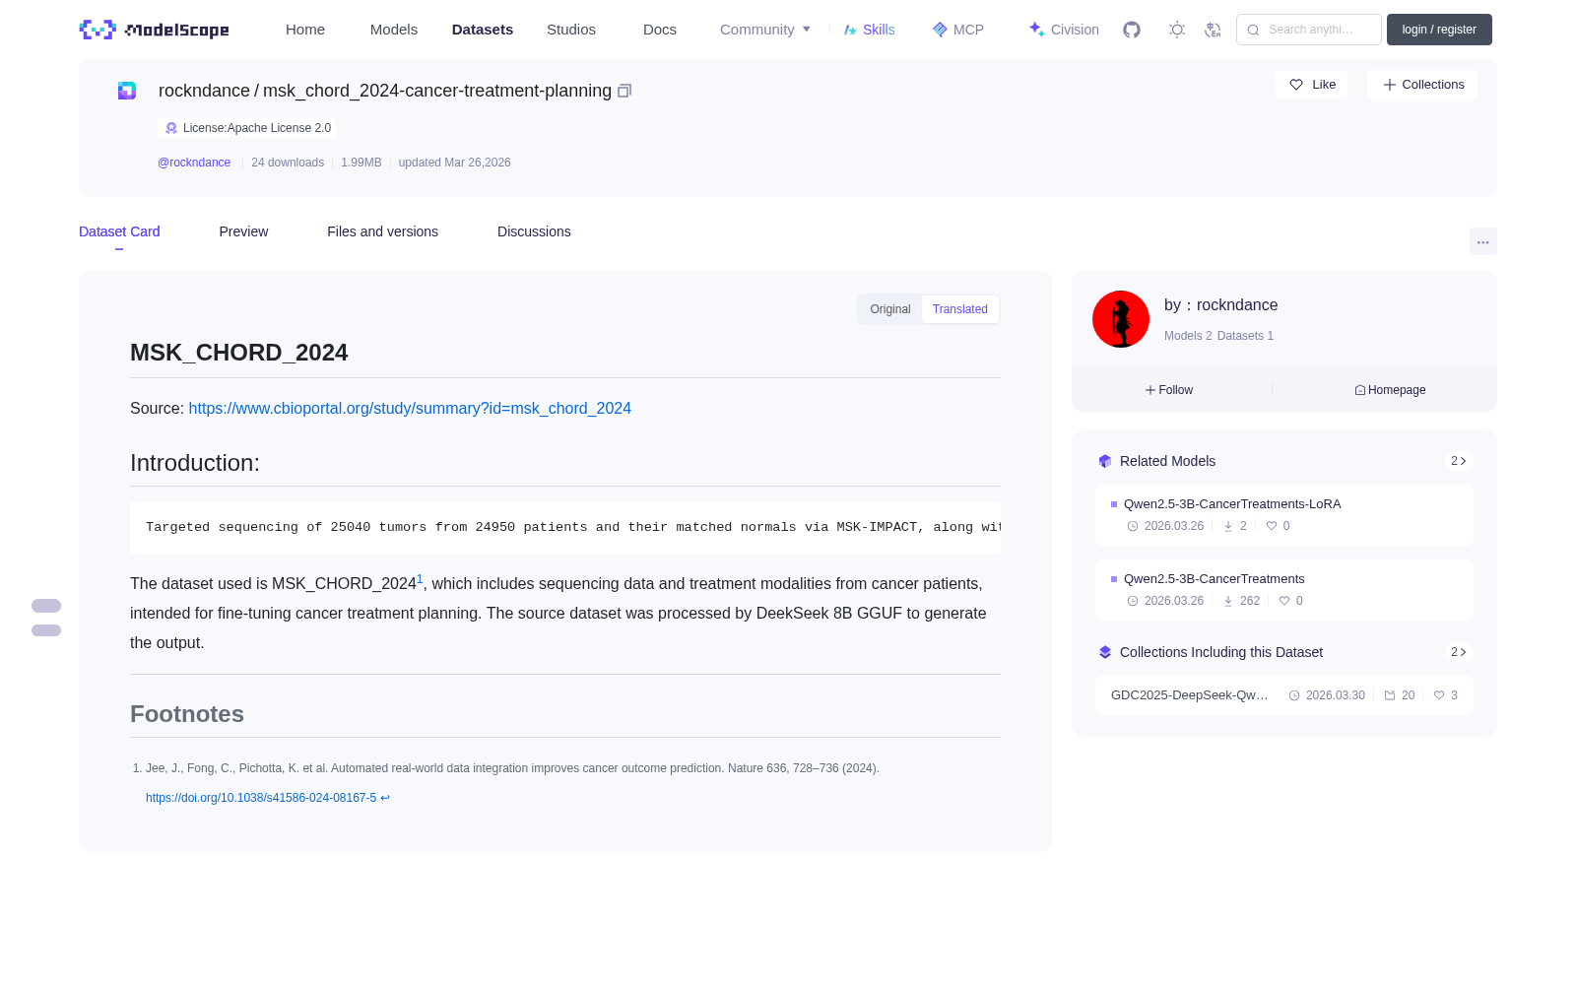The width and height of the screenshot is (1576, 985).
Task: Click the dataset avatar icon next to rockndance
Action: tap(127, 91)
